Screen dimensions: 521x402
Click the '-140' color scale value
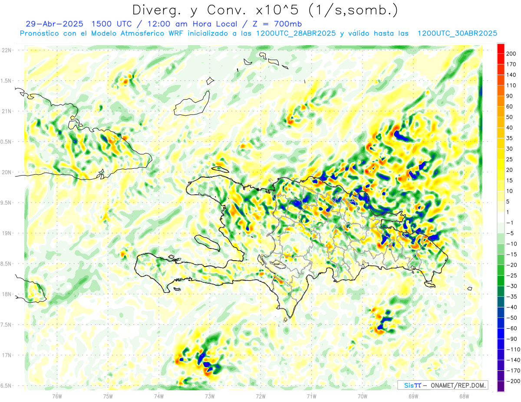[513, 360]
